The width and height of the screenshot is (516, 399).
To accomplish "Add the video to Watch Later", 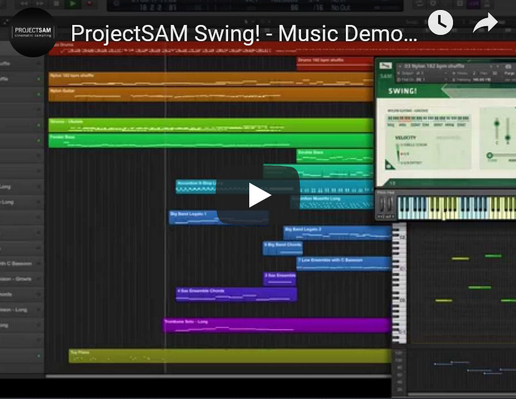I will point(441,22).
